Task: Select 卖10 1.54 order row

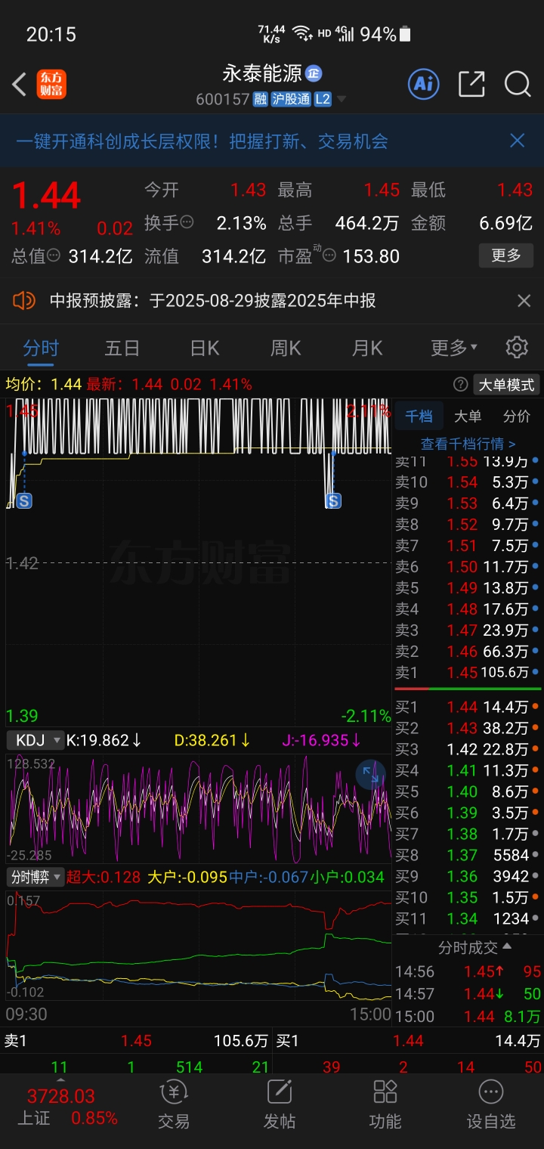Action: click(468, 482)
